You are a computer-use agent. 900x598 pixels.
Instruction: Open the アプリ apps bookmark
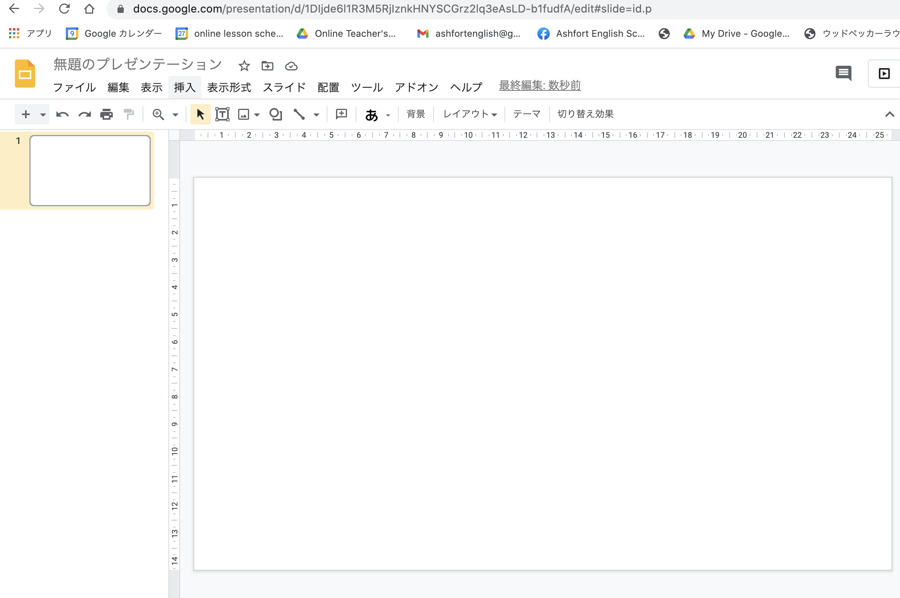31,34
